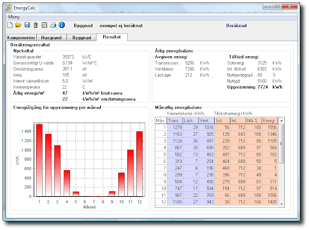The image size is (309, 230).
Task: Click the New document icon in toolbar
Action: [x=10, y=25]
